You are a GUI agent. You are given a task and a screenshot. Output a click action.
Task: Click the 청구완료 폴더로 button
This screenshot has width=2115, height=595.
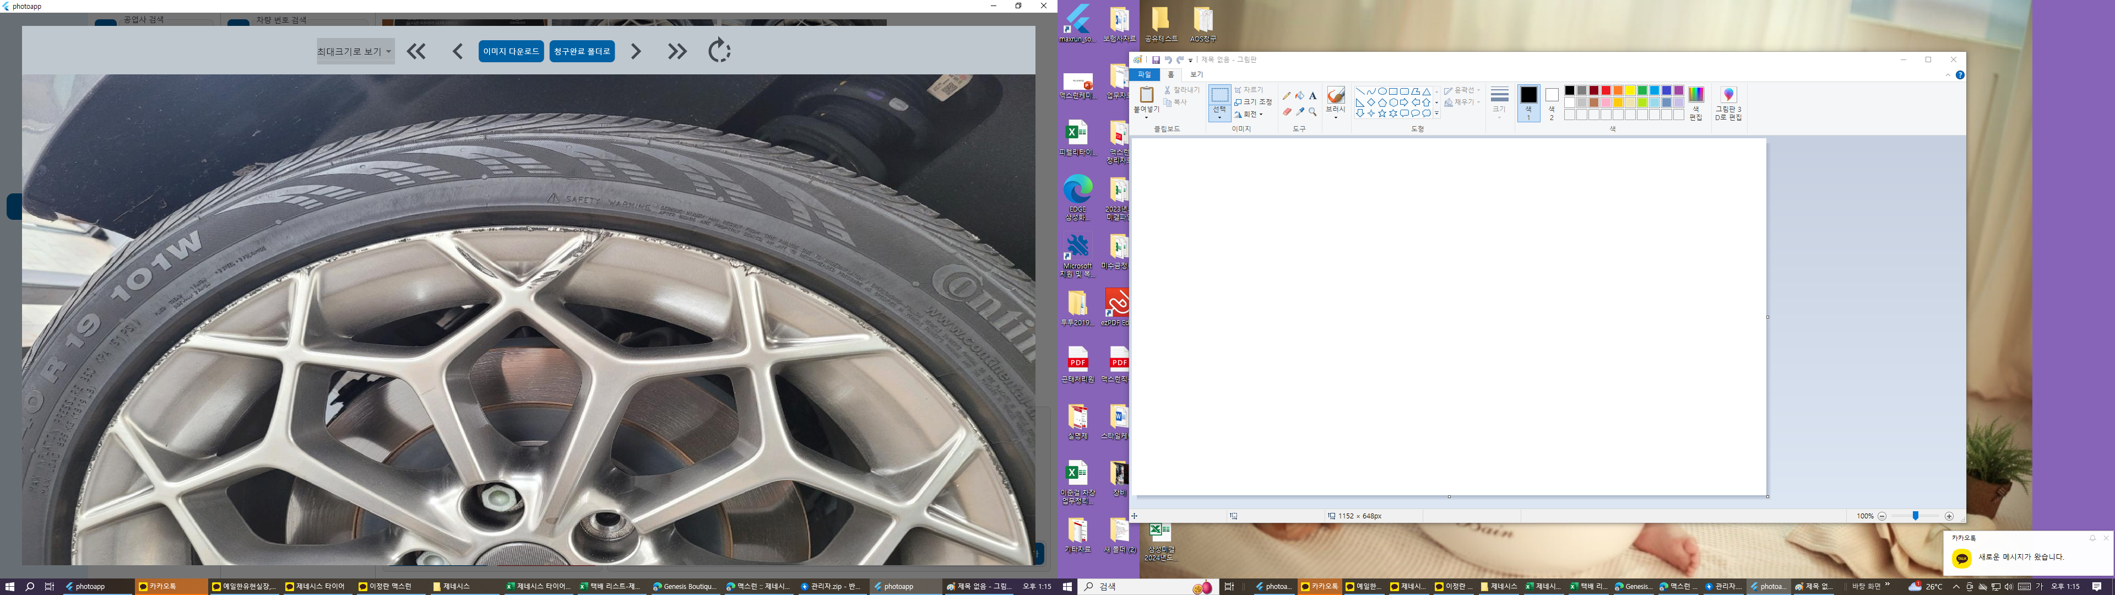(x=582, y=51)
